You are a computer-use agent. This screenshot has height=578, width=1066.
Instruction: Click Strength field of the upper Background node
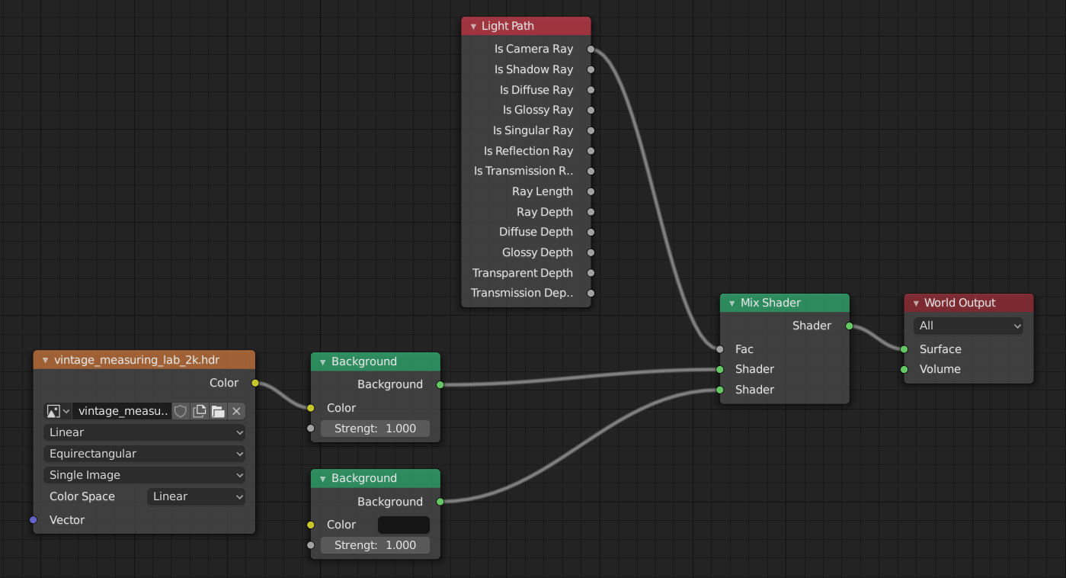tap(375, 429)
